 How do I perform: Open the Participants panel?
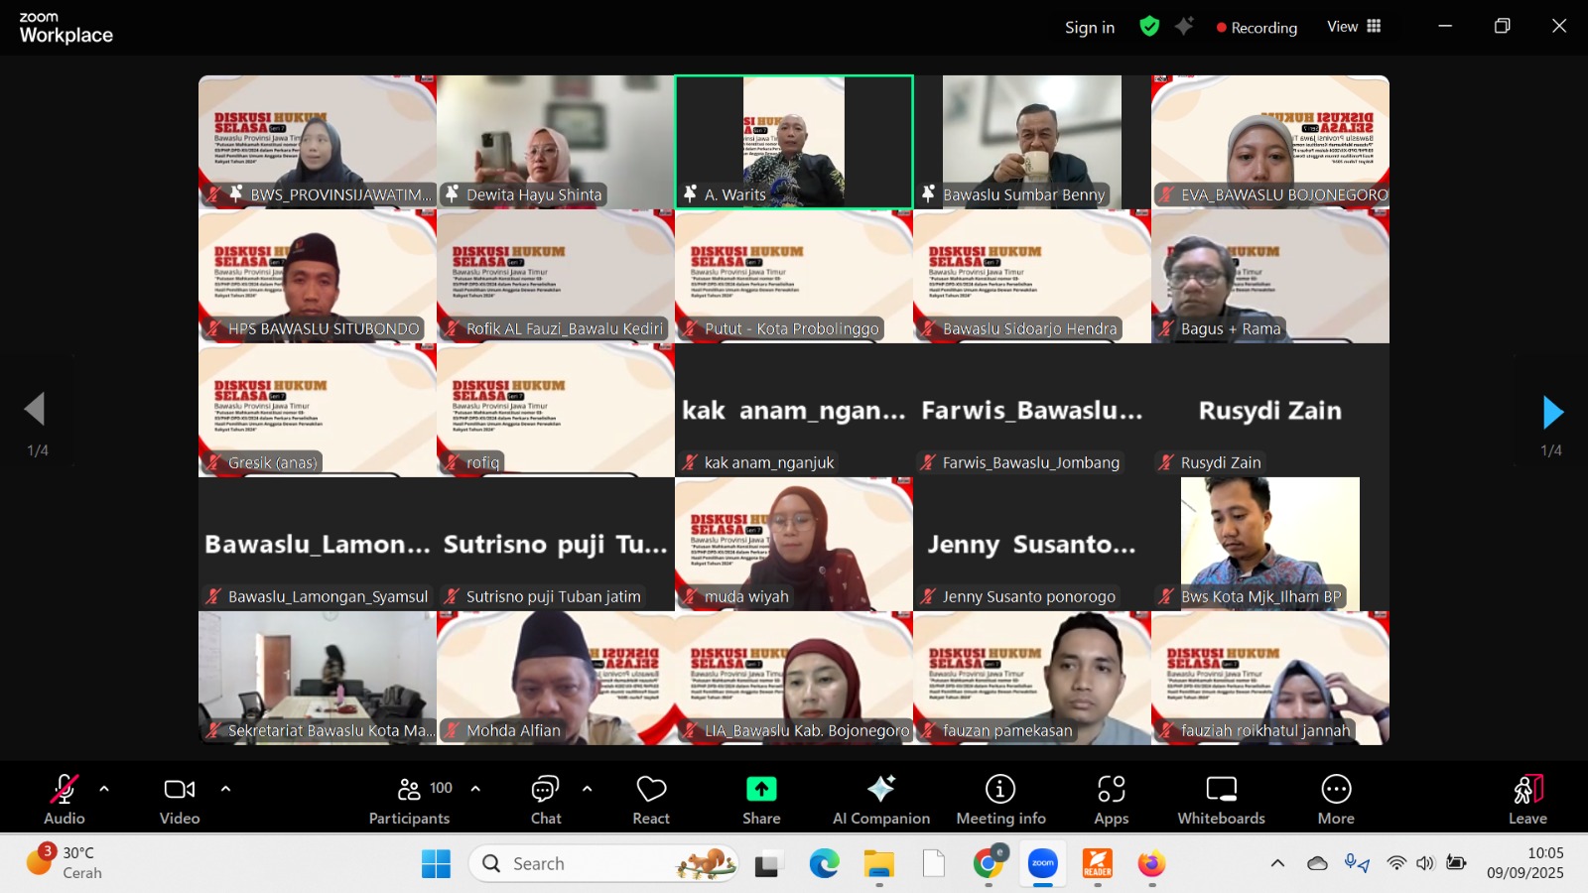409,799
